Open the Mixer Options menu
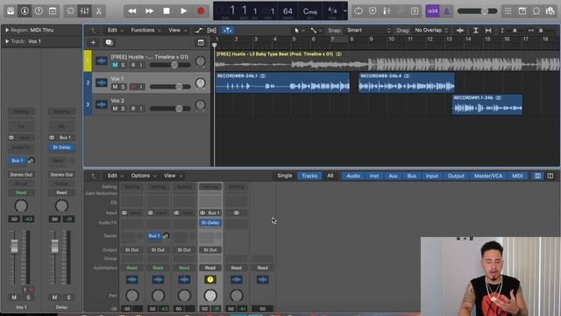 [143, 176]
